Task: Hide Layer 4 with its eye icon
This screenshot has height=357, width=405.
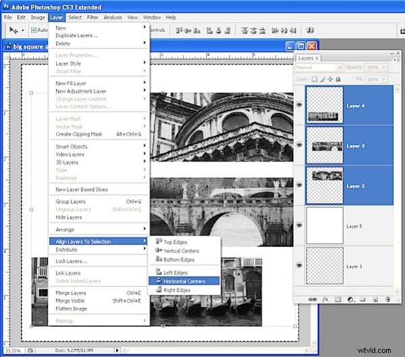Action: coord(300,105)
